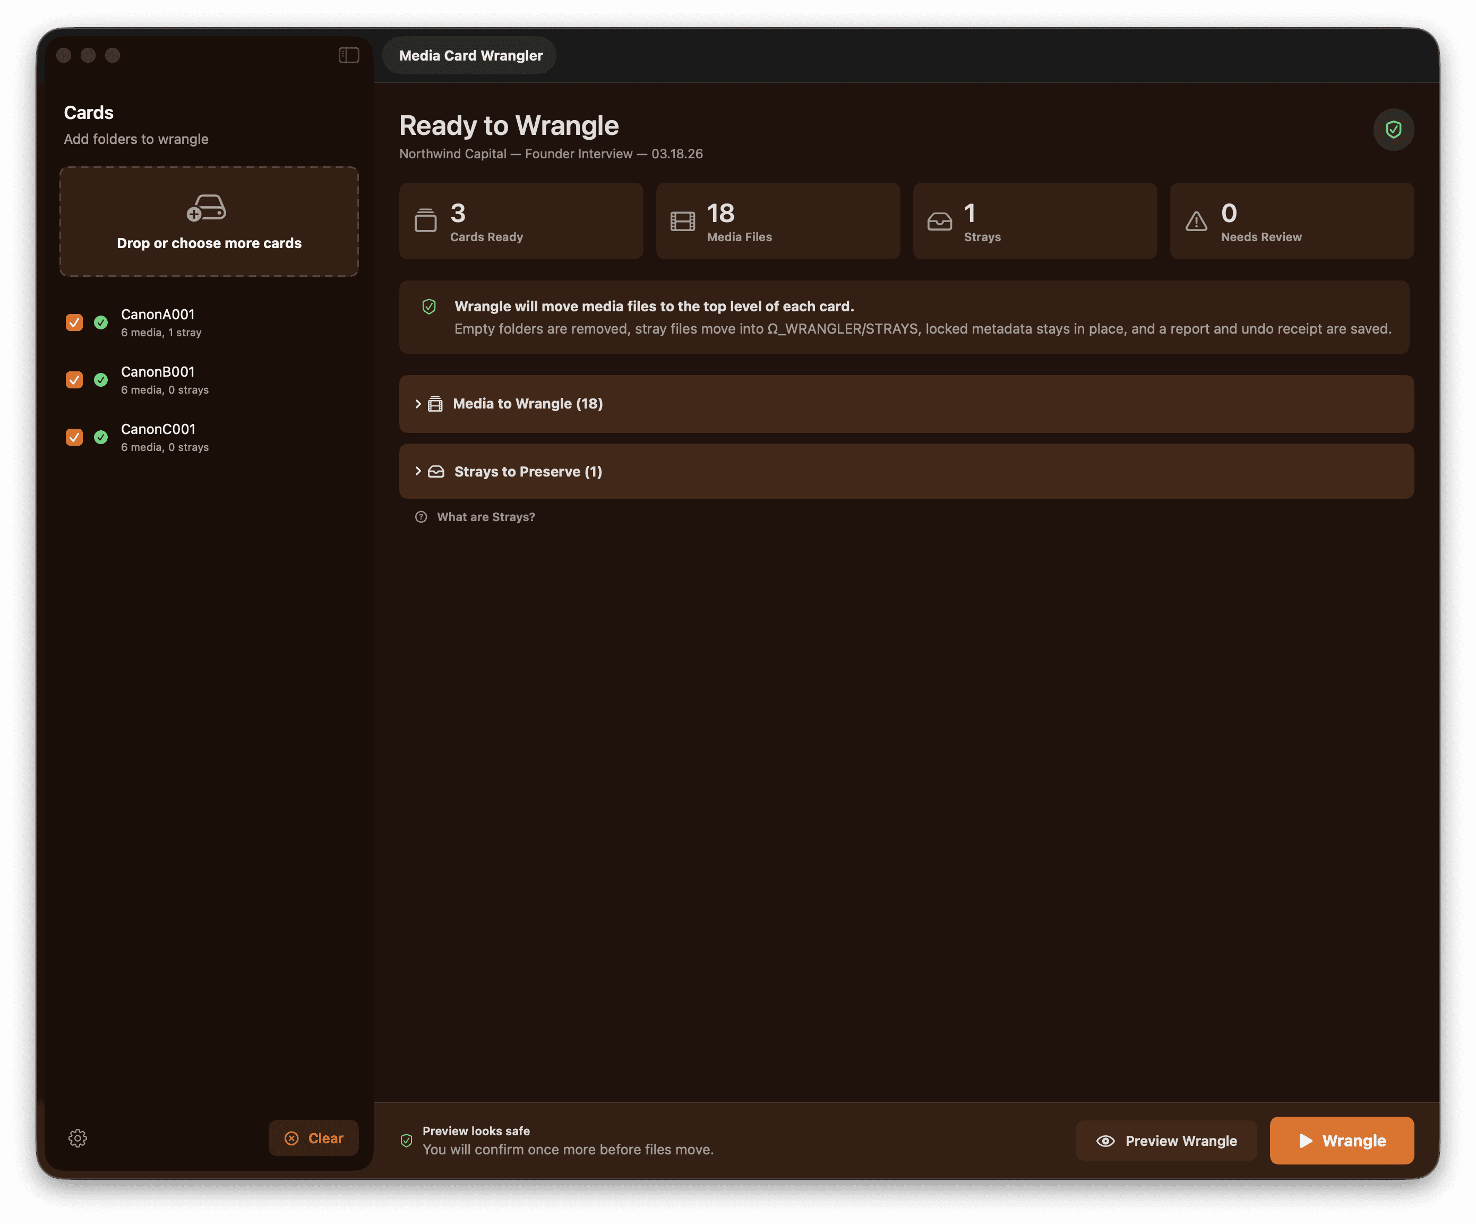This screenshot has height=1224, width=1476.
Task: Select the CanonA001 card name
Action: 158,314
